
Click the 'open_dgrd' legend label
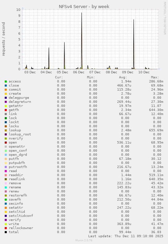click(x=18, y=155)
